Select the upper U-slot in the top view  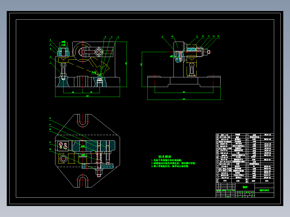pyautogui.click(x=83, y=121)
